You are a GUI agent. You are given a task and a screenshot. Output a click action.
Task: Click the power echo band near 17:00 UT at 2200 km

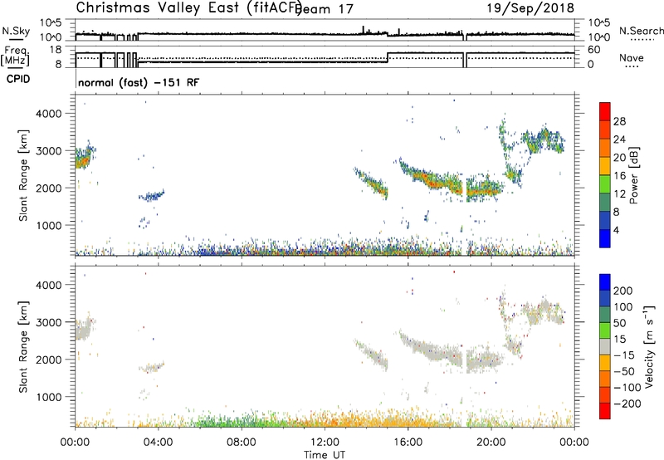pos(430,178)
